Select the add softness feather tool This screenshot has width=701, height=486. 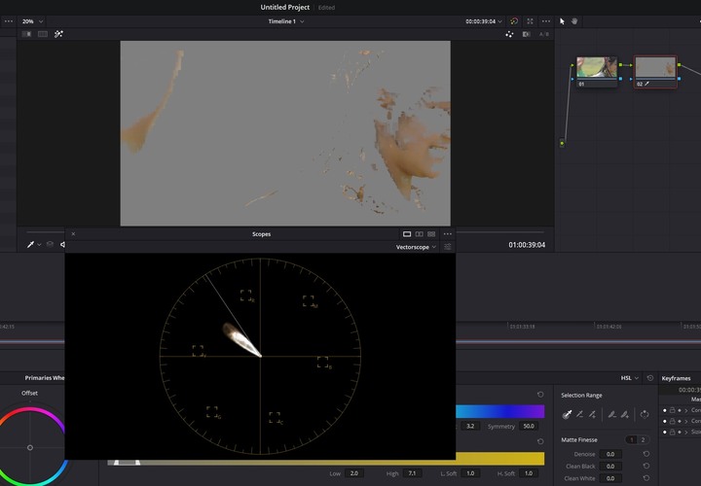pos(625,415)
